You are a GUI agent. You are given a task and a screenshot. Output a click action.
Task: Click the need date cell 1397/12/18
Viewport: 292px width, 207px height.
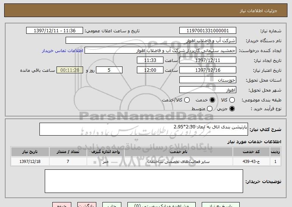tap(30, 161)
